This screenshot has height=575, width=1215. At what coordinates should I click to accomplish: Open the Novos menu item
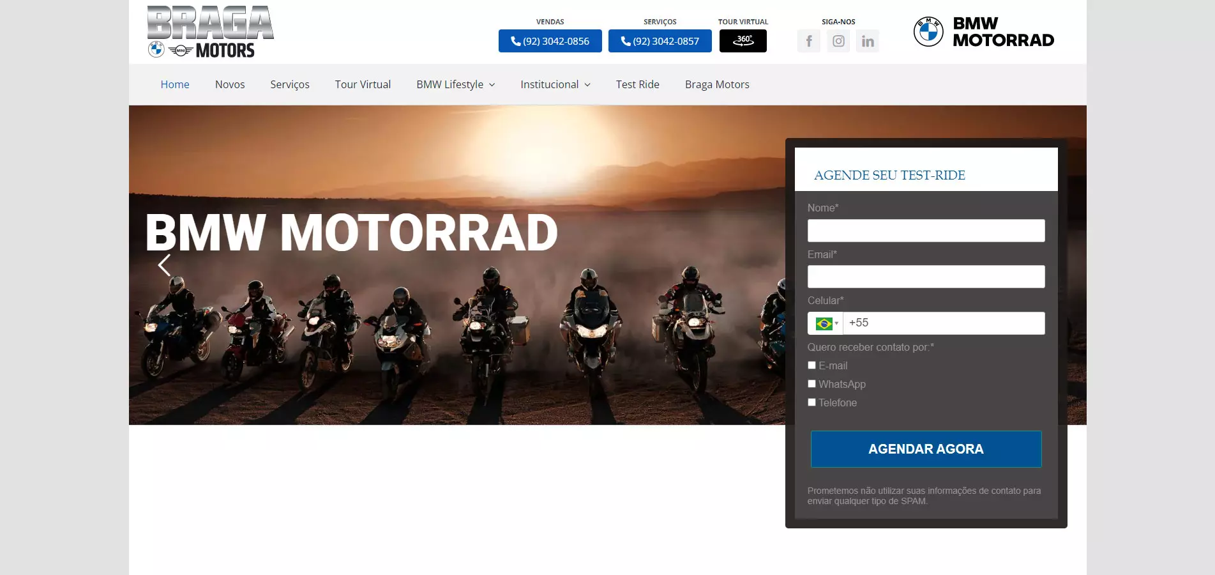pyautogui.click(x=230, y=84)
